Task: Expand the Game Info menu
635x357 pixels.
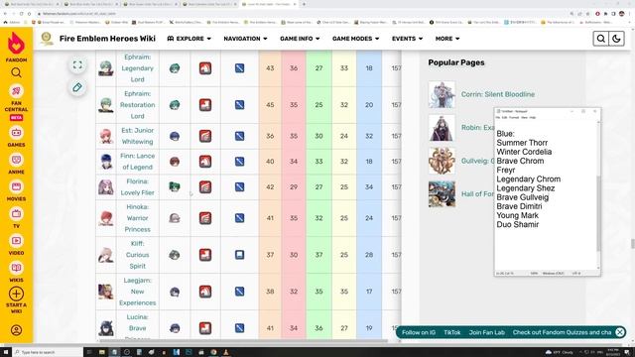Action: tap(300, 39)
